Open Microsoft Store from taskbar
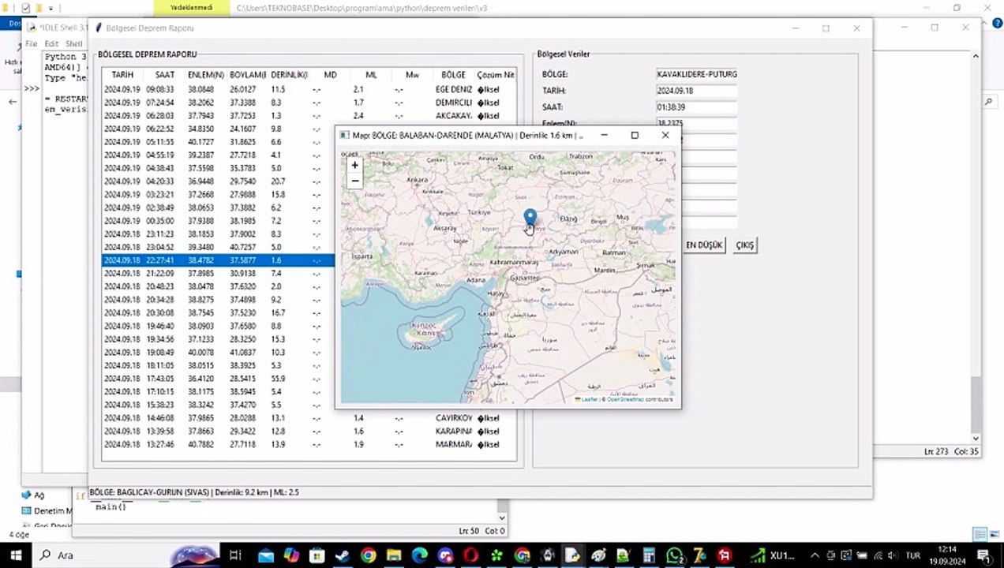The height and width of the screenshot is (568, 1004). pos(317,555)
